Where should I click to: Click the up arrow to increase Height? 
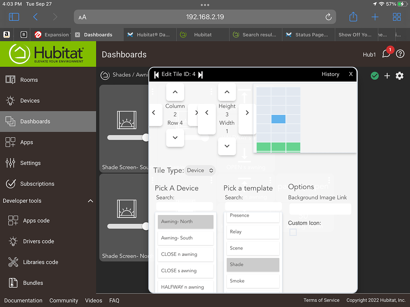(227, 92)
